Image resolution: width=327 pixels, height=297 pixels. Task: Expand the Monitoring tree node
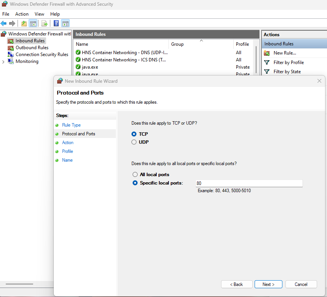click(3, 62)
